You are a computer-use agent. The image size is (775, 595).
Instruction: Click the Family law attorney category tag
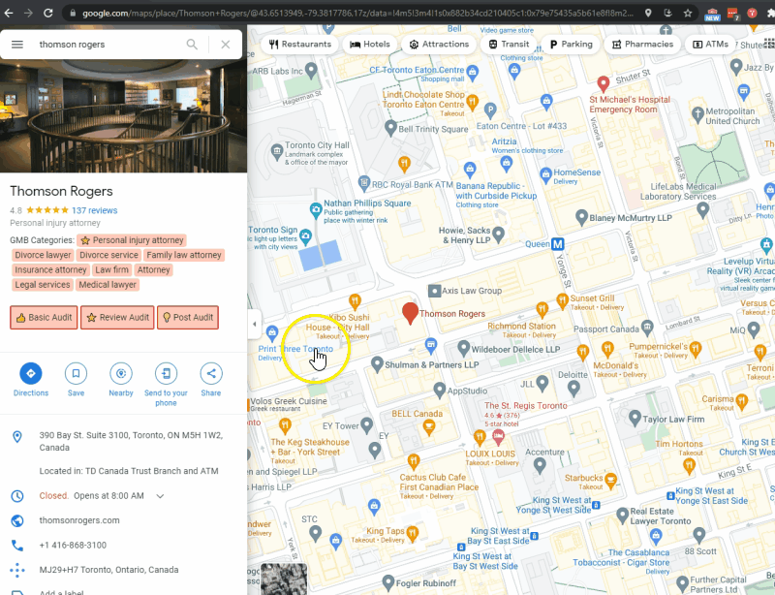click(184, 255)
